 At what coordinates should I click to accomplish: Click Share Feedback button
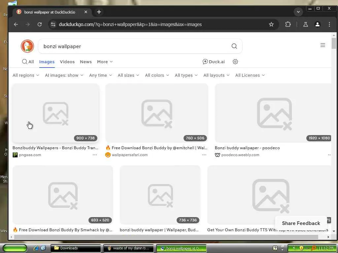301,223
